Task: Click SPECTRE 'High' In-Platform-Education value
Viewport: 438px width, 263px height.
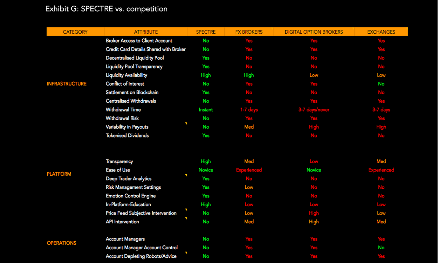Action: (206, 204)
